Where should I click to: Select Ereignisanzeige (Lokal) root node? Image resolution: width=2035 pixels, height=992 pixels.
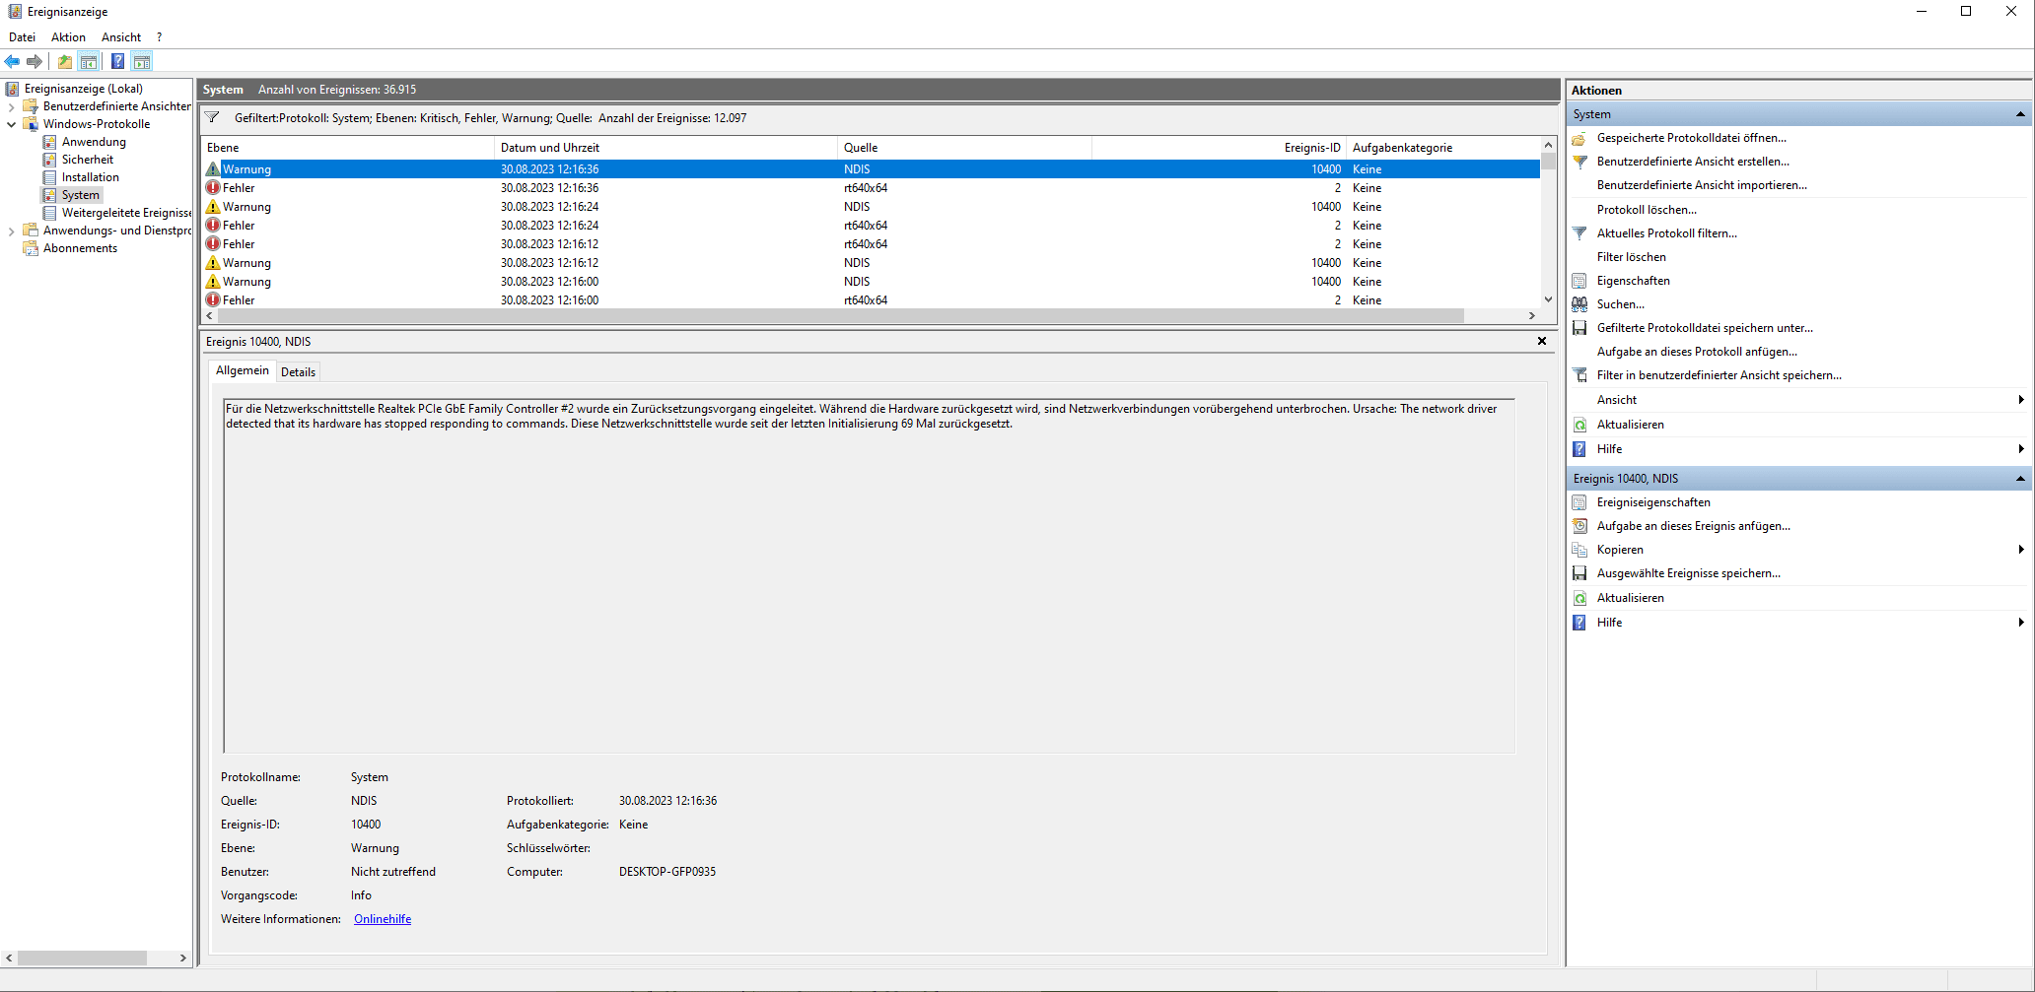(84, 89)
